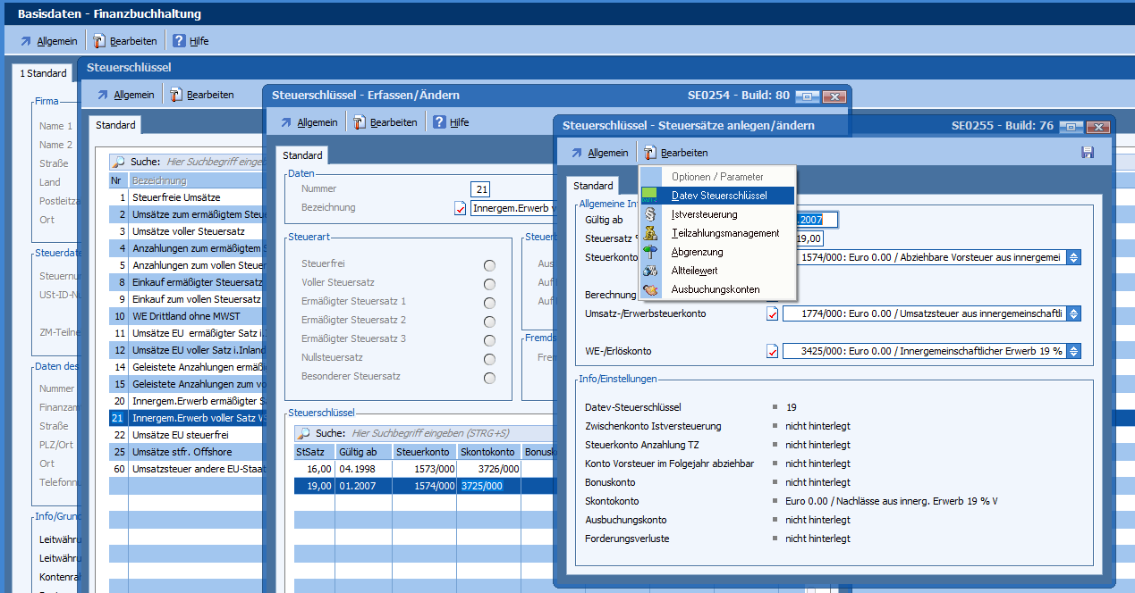Choose Datev Steuerschlüssel from the open menu
Image resolution: width=1135 pixels, height=593 pixels.
[x=719, y=196]
